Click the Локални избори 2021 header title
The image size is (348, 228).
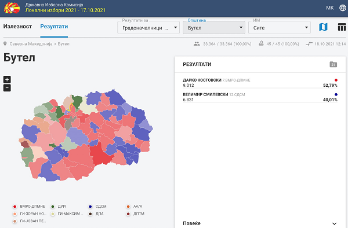(66, 10)
